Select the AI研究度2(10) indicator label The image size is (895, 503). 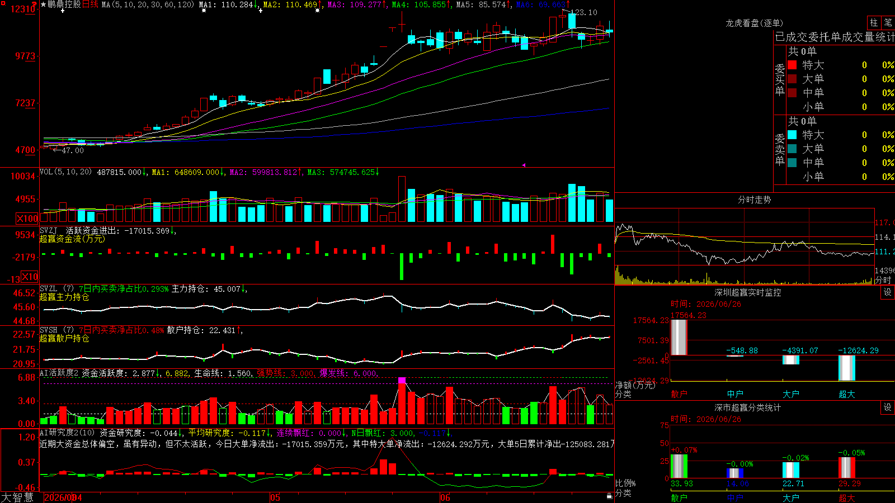[67, 433]
